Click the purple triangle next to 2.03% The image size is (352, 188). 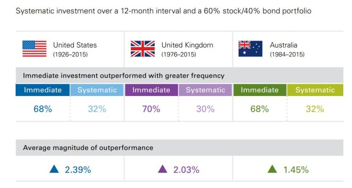tap(163, 169)
